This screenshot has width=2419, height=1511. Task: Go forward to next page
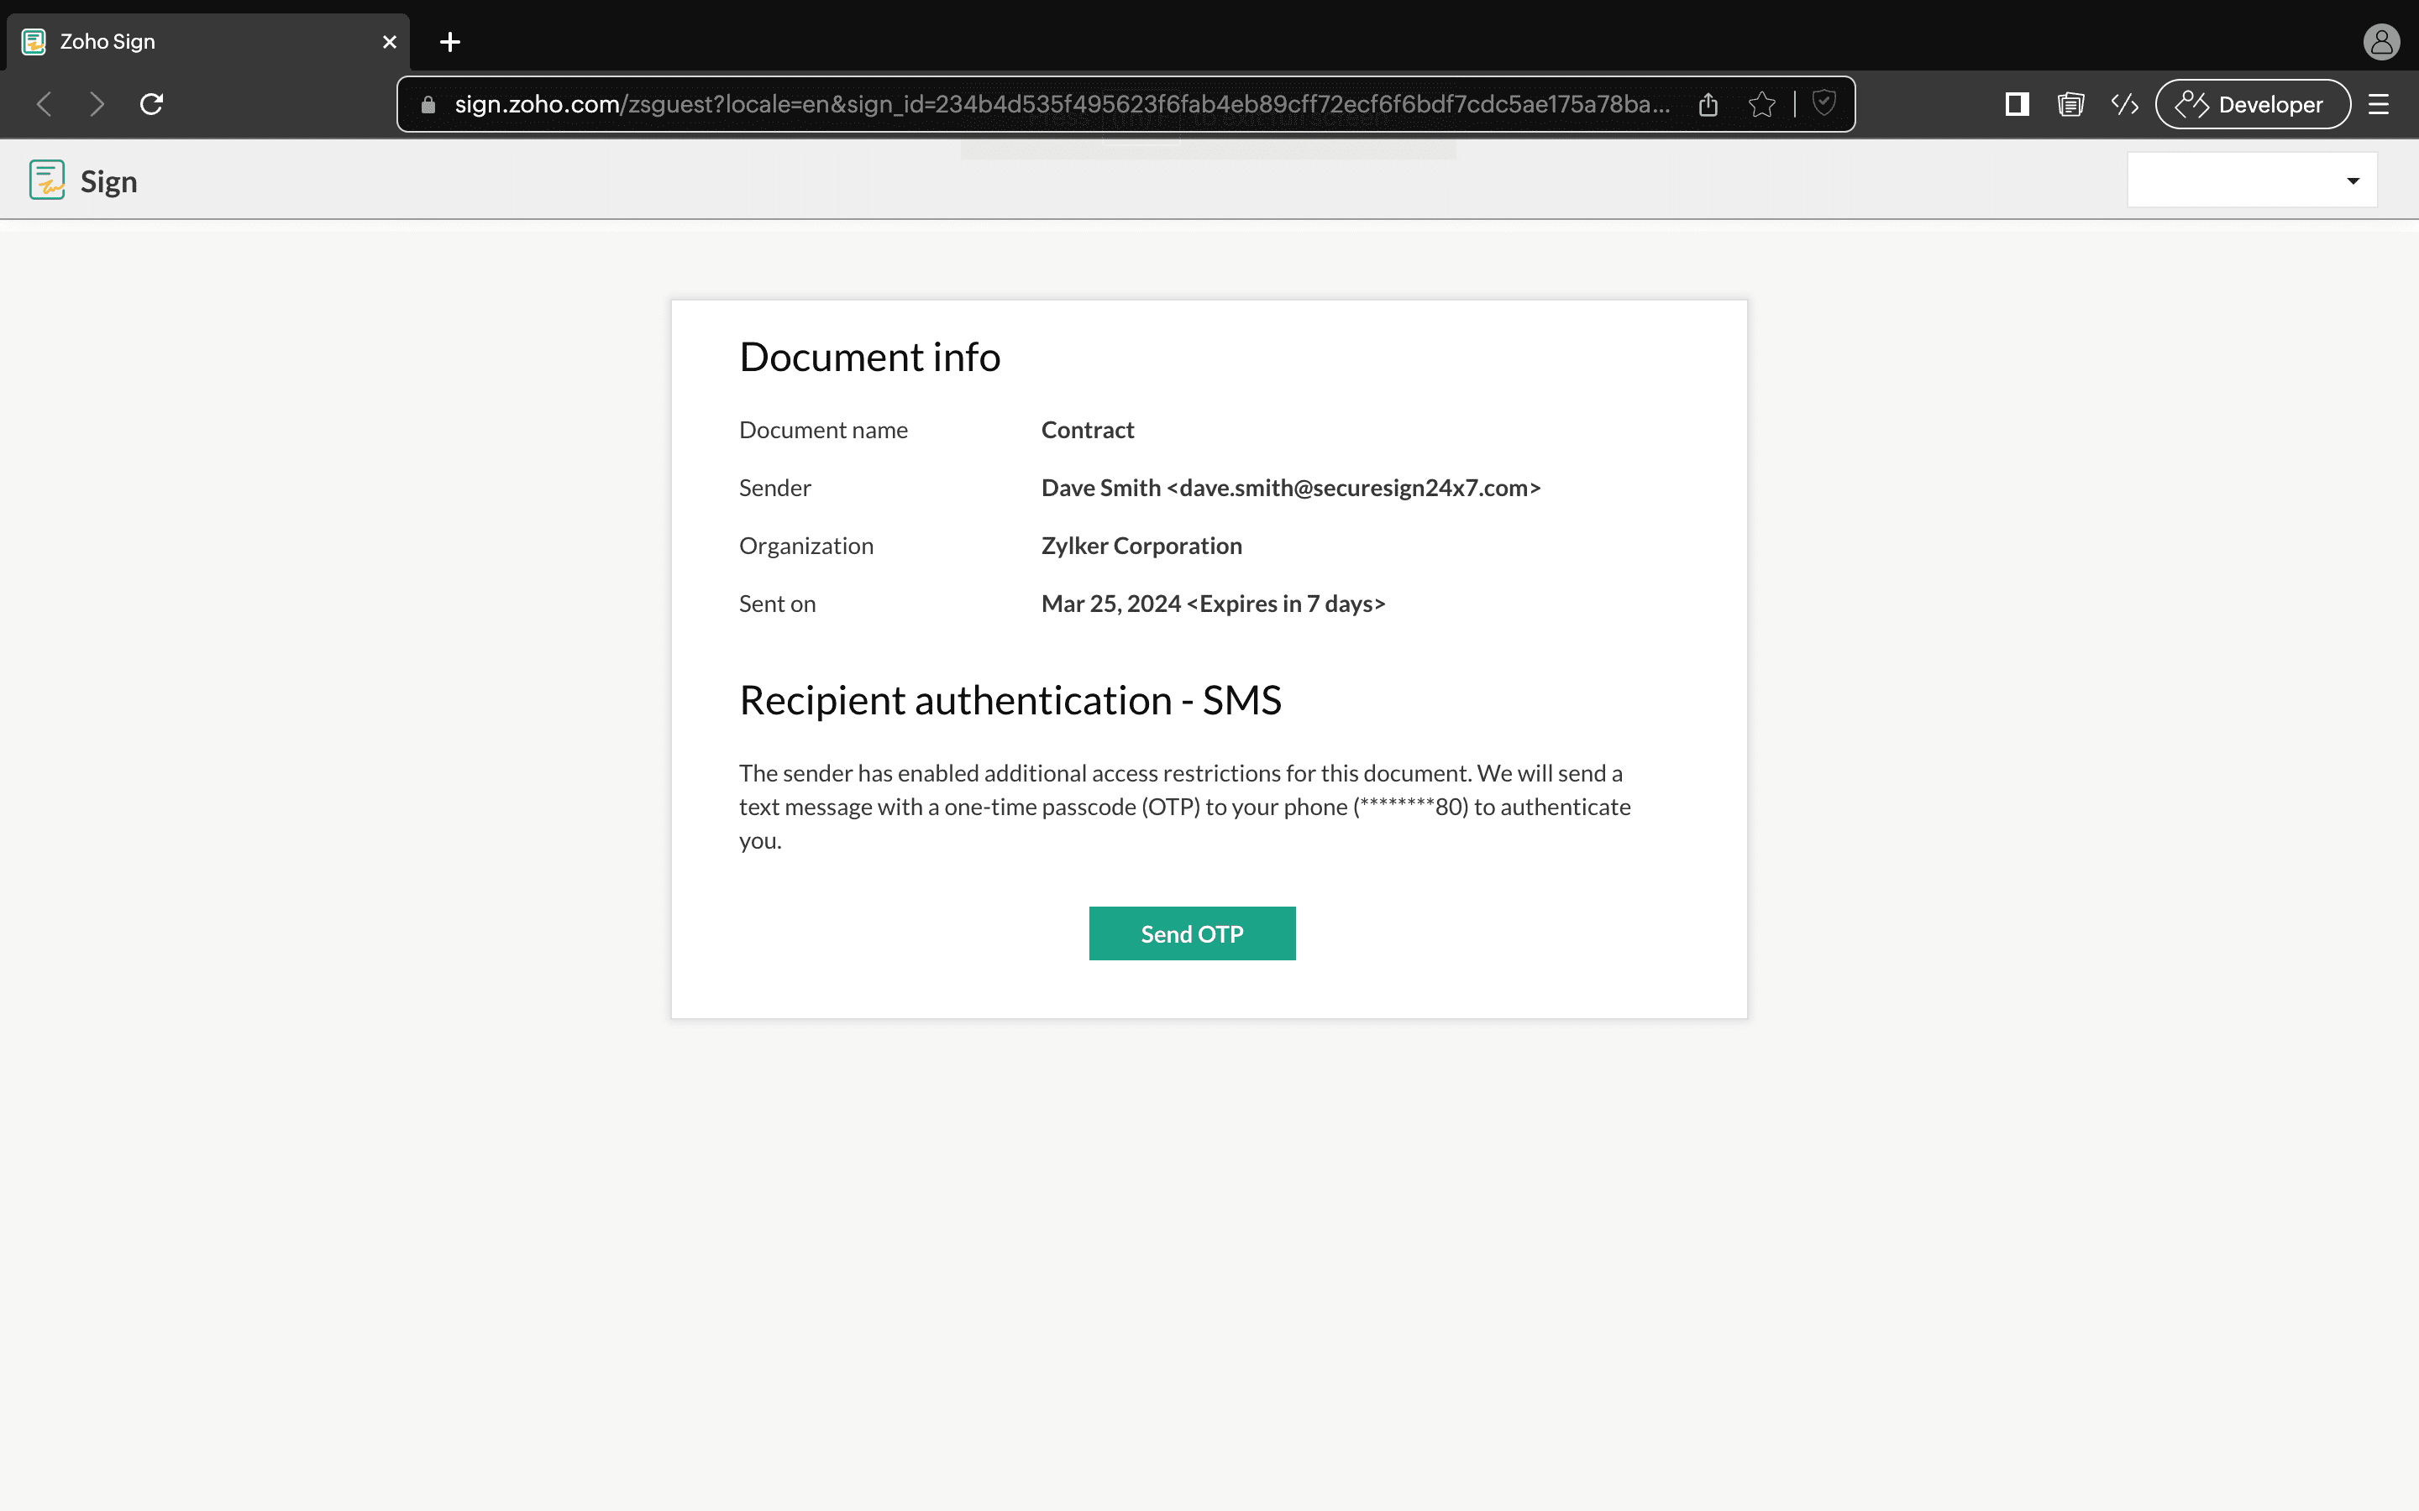tap(97, 104)
